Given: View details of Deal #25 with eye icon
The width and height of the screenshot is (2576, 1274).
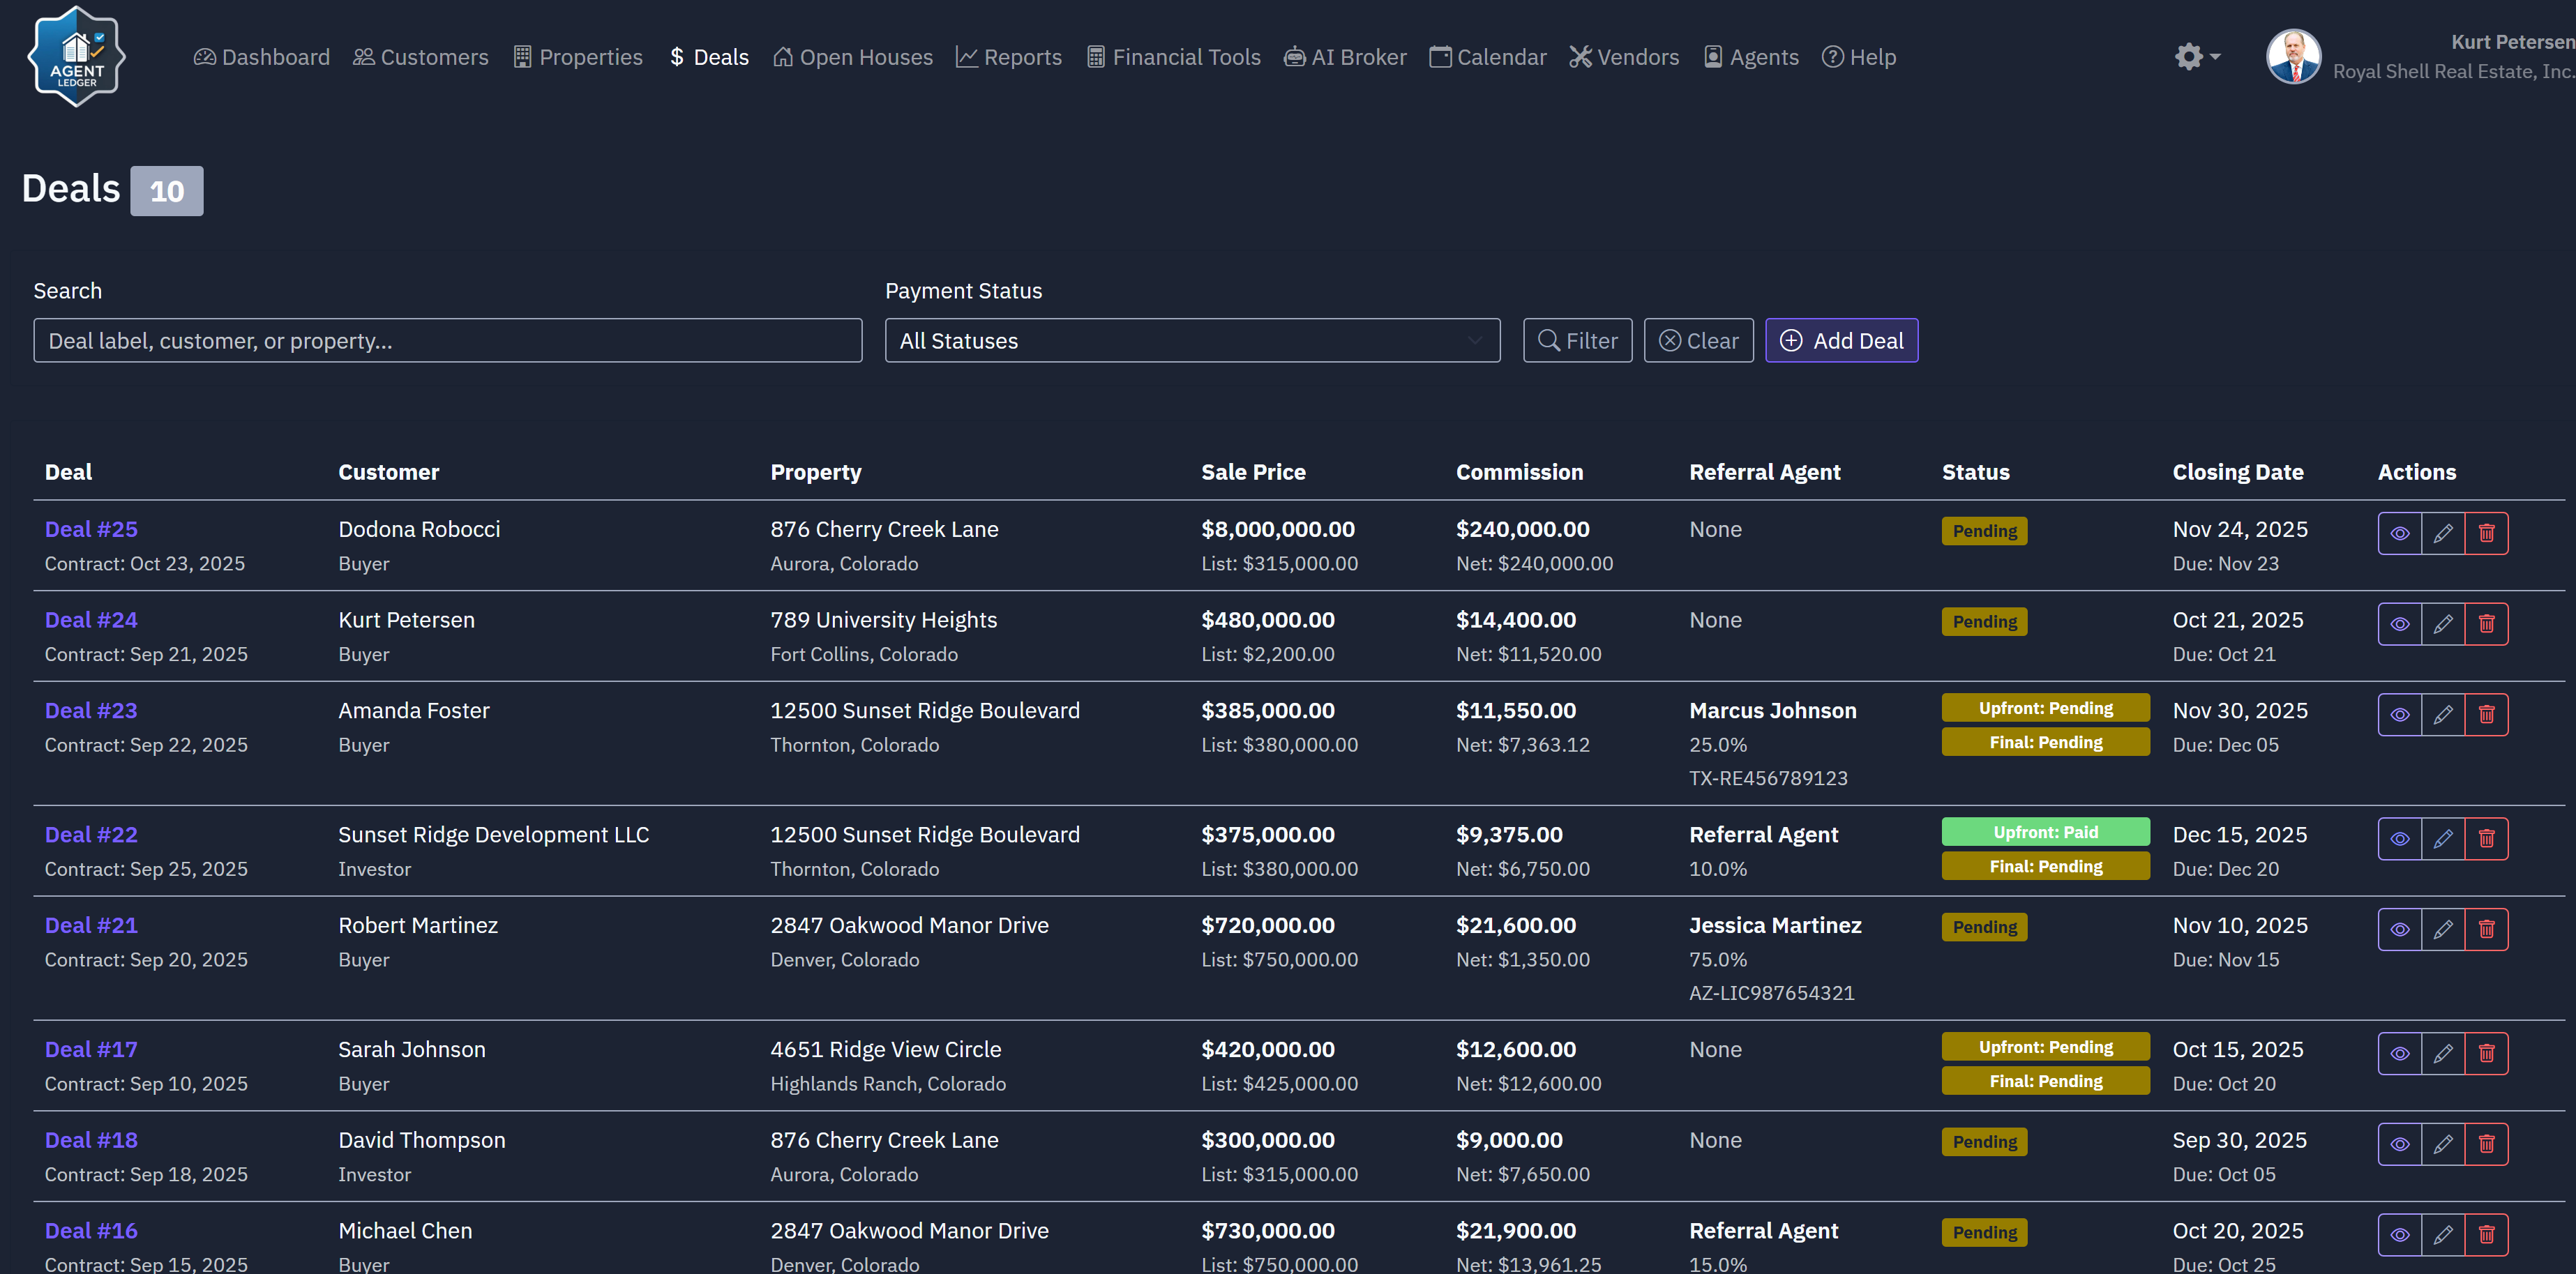Looking at the screenshot, I should click(2400, 533).
